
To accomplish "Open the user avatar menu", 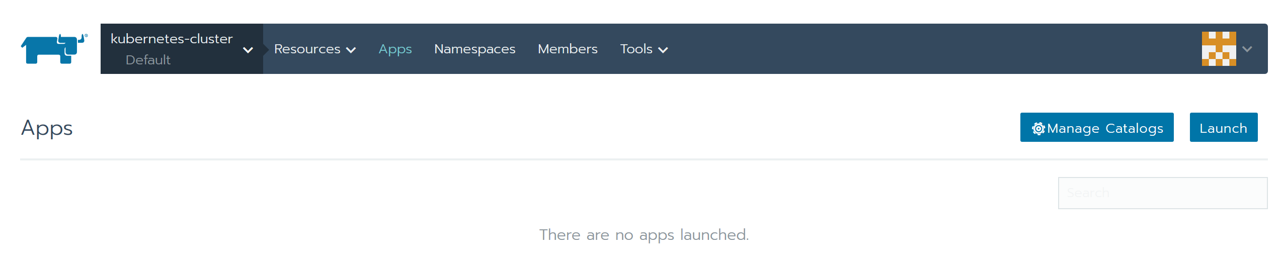I will (x=1219, y=49).
